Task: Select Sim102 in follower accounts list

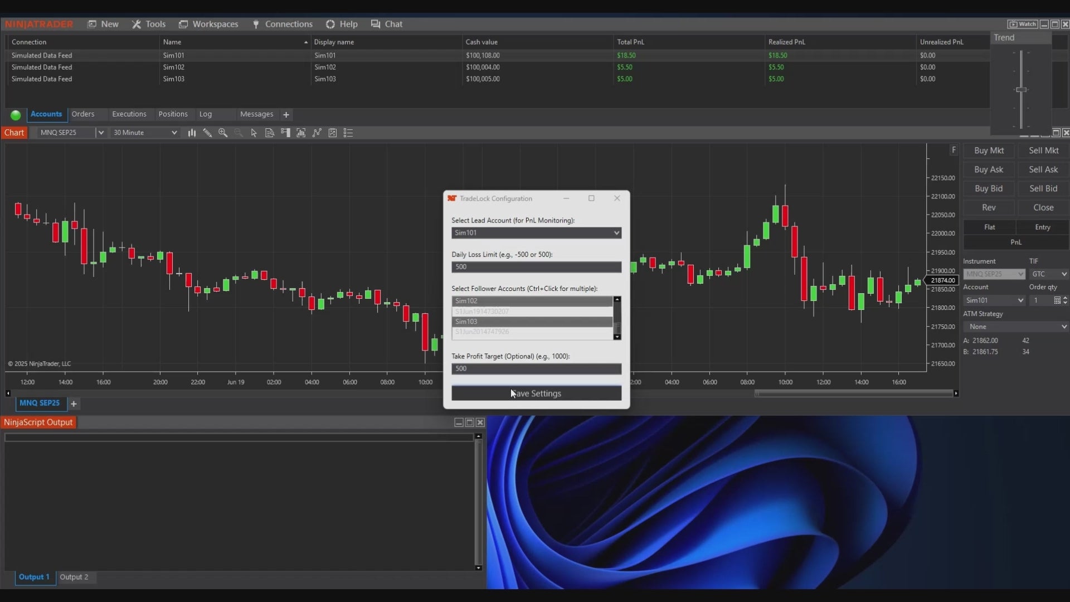Action: coord(531,301)
